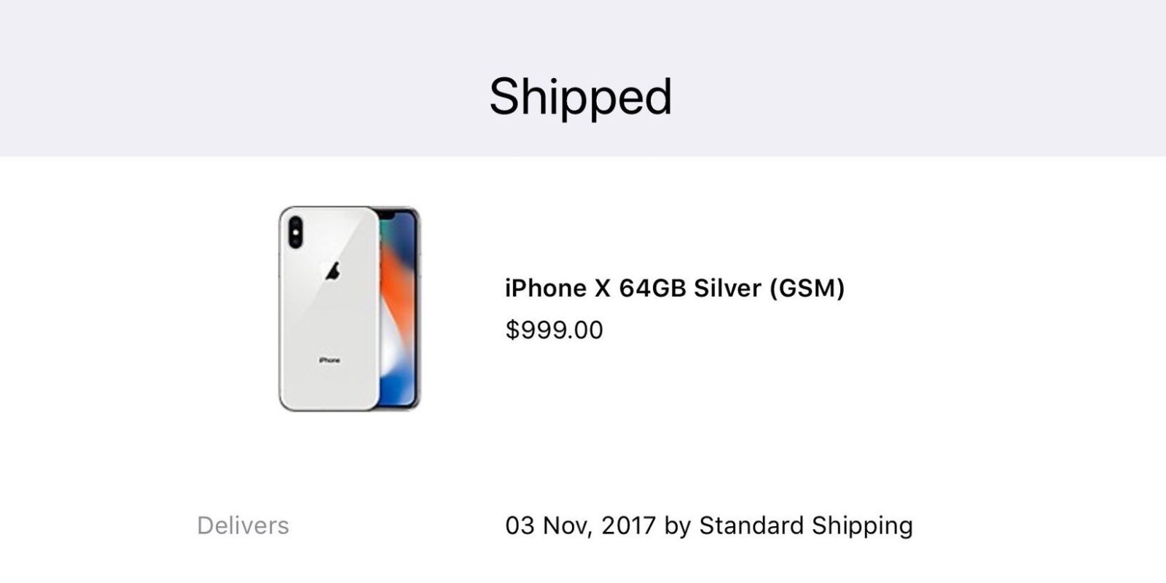This screenshot has width=1166, height=583.
Task: Click the Standard Shipping text
Action: (x=806, y=526)
